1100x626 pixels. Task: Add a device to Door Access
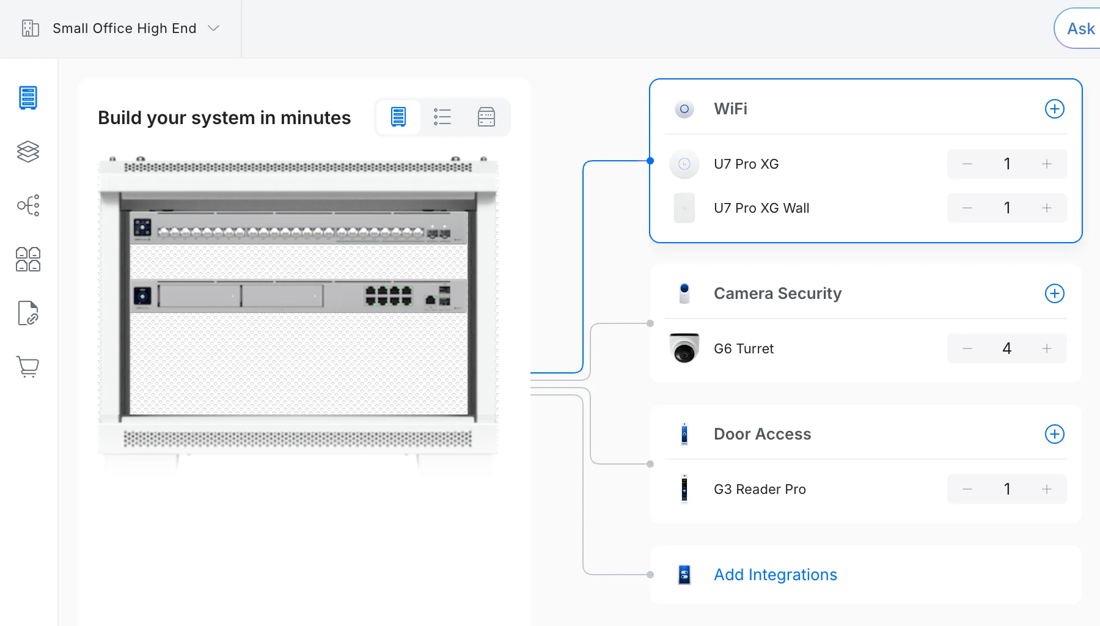pyautogui.click(x=1054, y=434)
